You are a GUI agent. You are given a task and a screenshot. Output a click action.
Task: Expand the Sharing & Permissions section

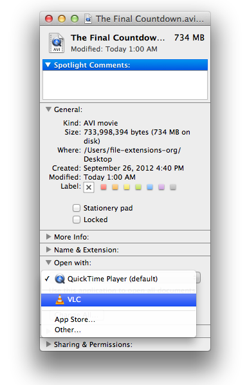click(x=49, y=344)
